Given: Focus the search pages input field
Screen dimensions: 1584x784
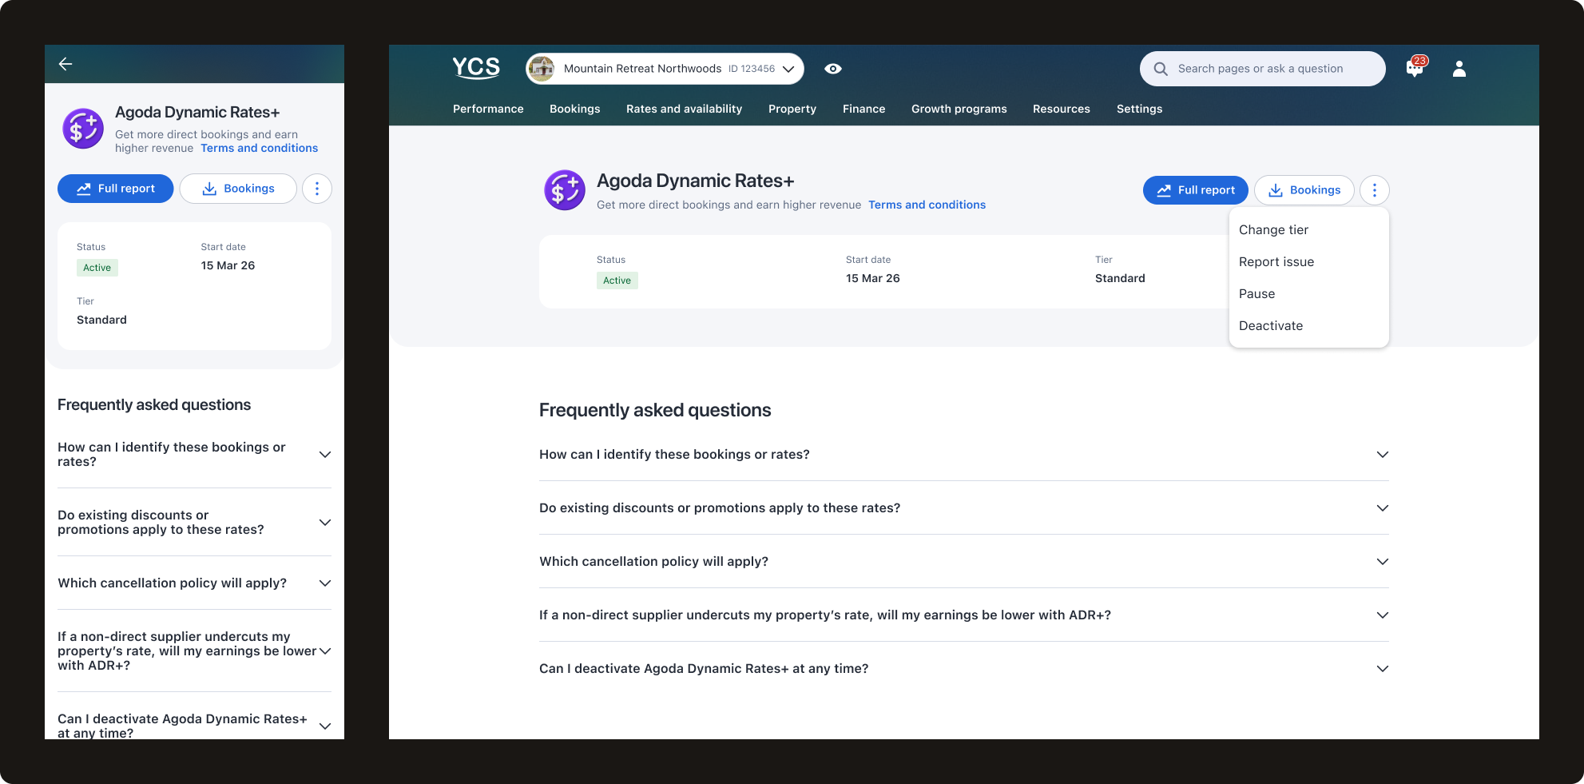Looking at the screenshot, I should pos(1262,69).
